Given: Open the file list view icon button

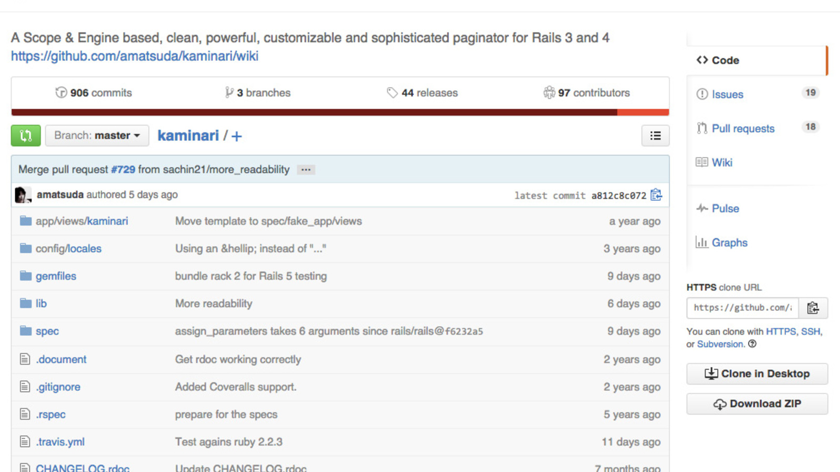Looking at the screenshot, I should [x=655, y=136].
